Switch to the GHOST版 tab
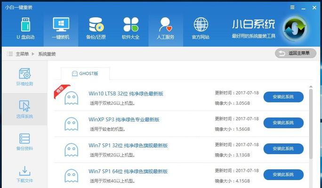This screenshot has width=322, height=188. (x=85, y=73)
